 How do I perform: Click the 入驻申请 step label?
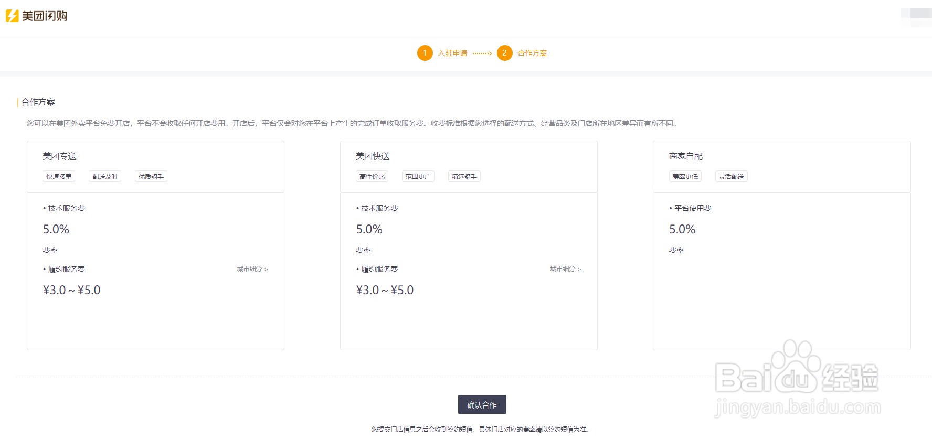(x=452, y=53)
